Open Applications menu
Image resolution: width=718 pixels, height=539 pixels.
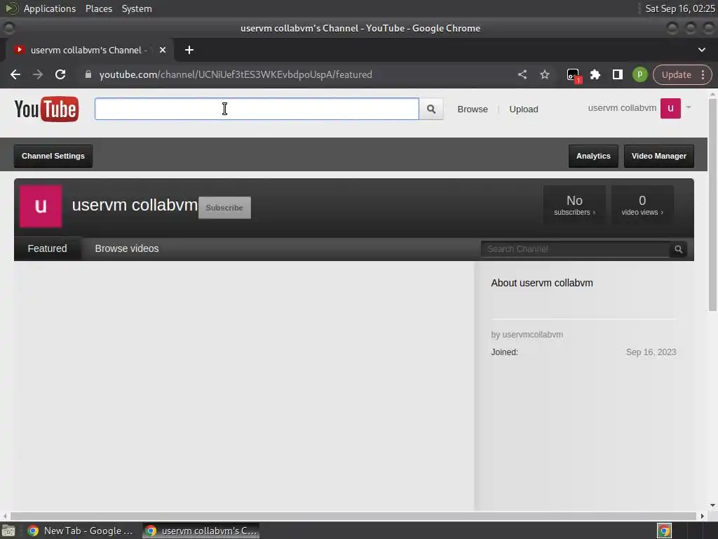coord(50,8)
